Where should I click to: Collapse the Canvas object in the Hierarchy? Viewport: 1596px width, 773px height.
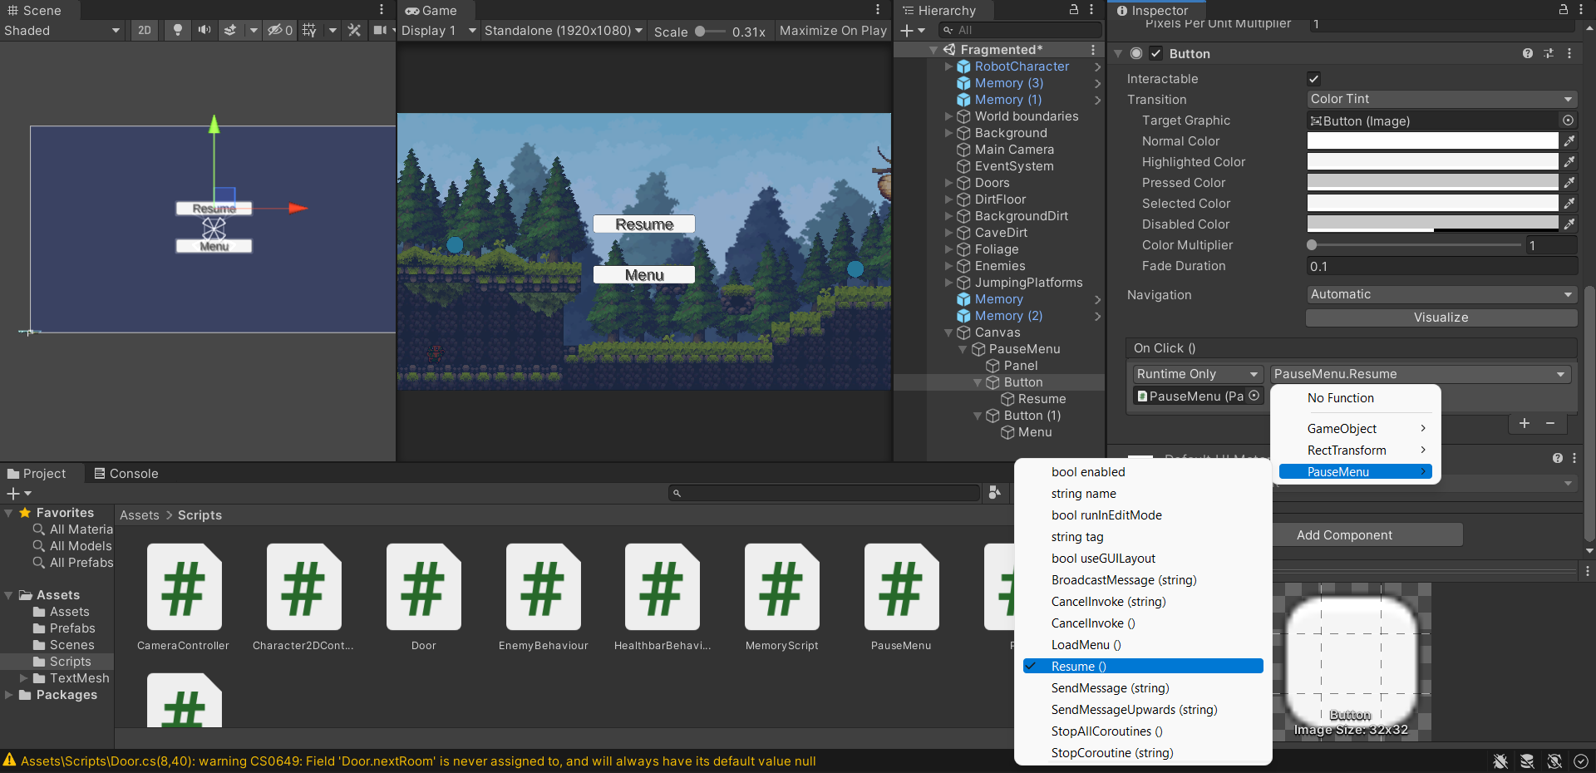click(948, 332)
